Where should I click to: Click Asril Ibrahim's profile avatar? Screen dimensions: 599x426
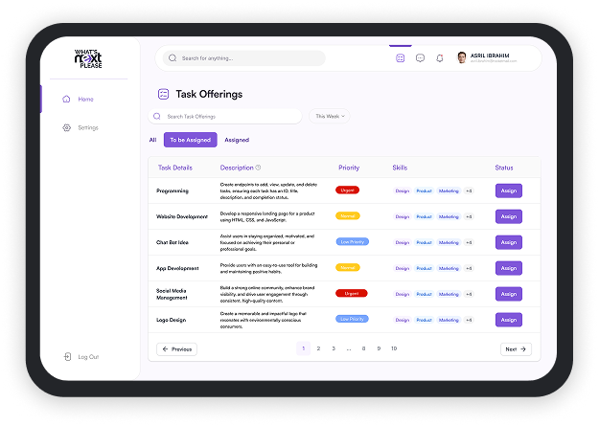[x=462, y=57]
